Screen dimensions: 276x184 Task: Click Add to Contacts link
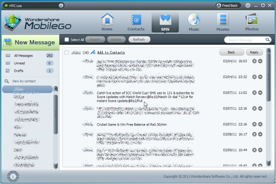[x=111, y=52]
